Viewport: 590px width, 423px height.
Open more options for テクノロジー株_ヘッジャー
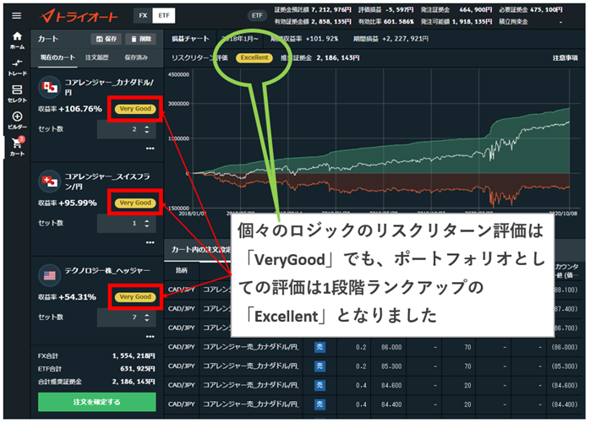coord(150,337)
